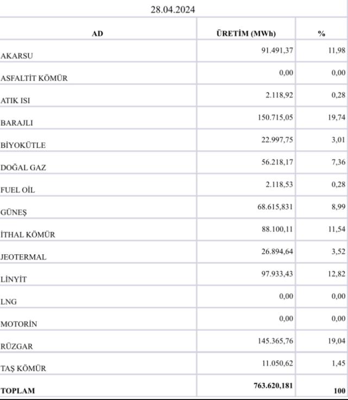Select the İTHAL KÖMÜR row label
The height and width of the screenshot is (400, 348).
[x=28, y=235]
